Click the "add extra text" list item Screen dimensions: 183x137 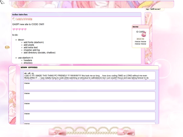pyautogui.click(x=30, y=47)
